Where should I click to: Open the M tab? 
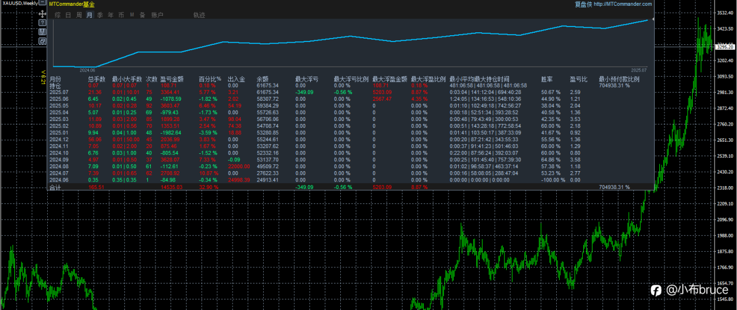click(x=132, y=15)
